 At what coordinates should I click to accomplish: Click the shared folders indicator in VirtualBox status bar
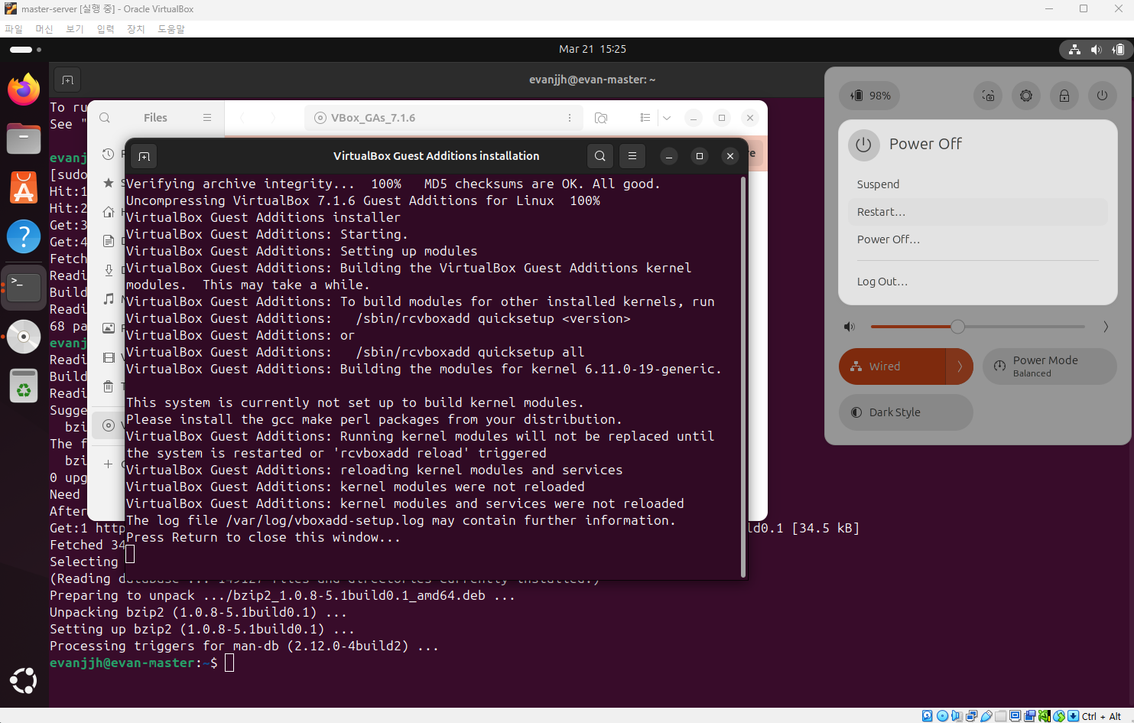[1001, 716]
